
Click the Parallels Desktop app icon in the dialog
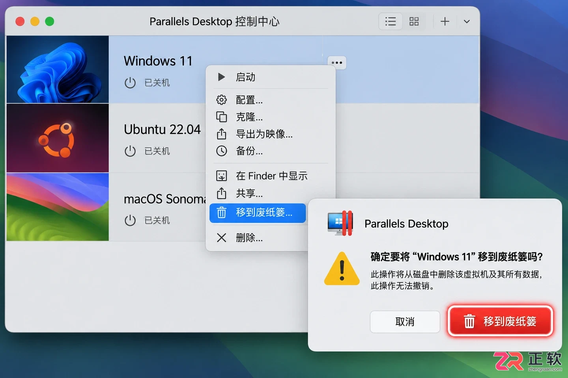[340, 223]
